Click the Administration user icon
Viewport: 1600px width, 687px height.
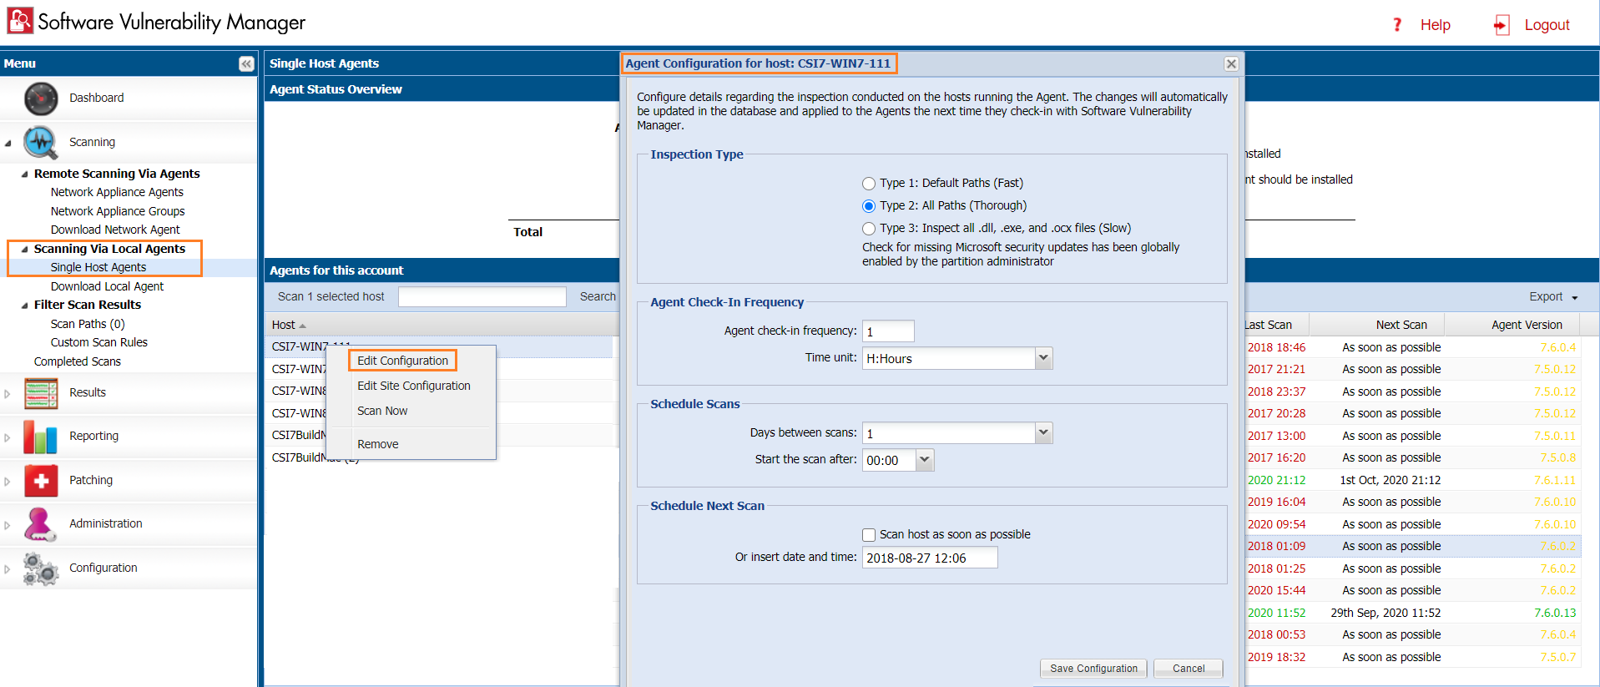(x=41, y=524)
